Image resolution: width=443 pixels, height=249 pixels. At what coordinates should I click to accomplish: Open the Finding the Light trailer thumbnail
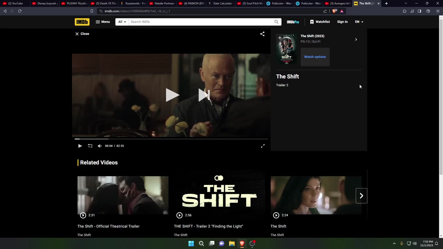click(219, 195)
